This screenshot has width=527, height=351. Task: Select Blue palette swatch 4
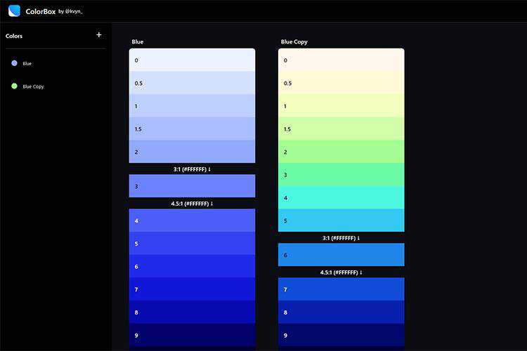(x=192, y=220)
